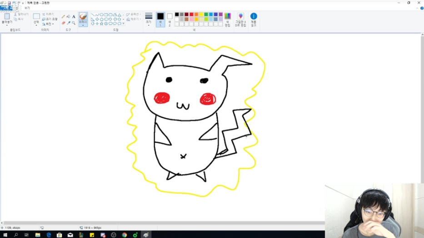The width and height of the screenshot is (424, 238).
Task: Click the vertical scrollbar up arrow
Action: click(422, 35)
